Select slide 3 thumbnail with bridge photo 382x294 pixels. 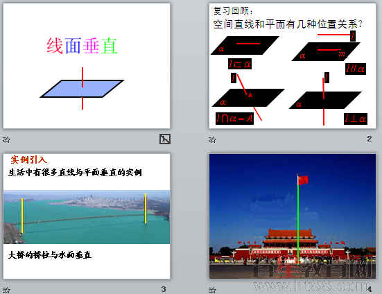click(87, 216)
